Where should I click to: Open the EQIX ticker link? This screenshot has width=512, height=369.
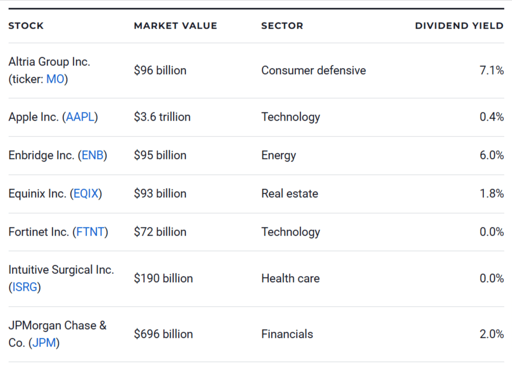(x=86, y=194)
